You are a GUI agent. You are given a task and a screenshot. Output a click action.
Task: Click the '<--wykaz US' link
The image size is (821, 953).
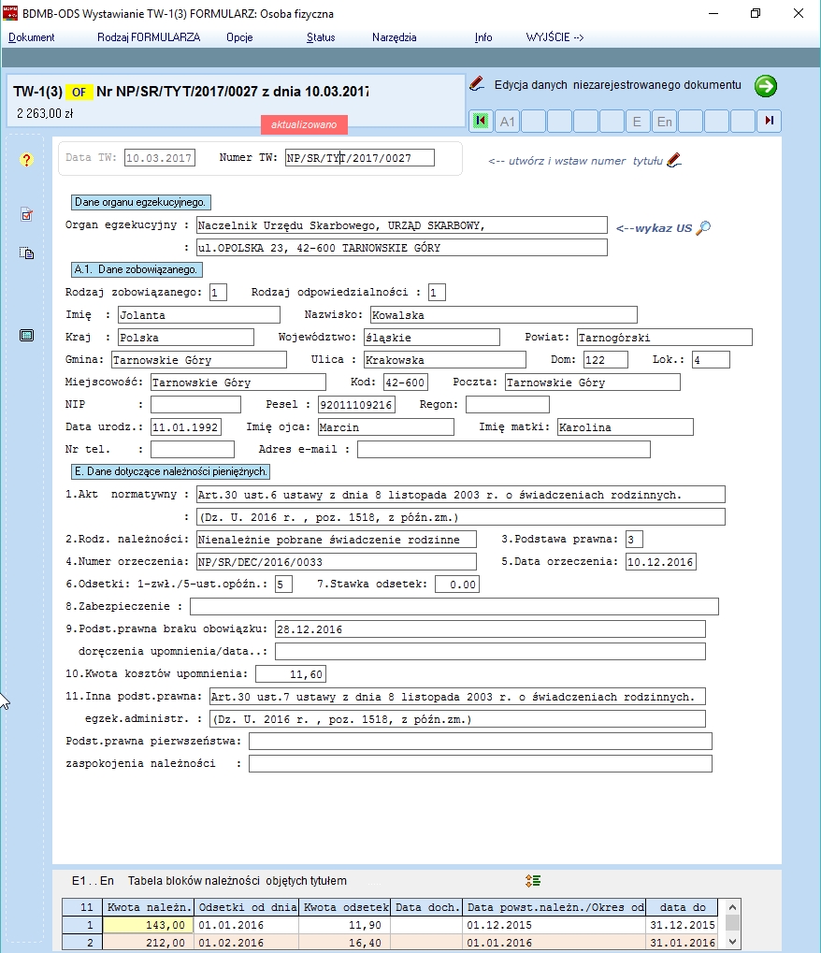tap(654, 228)
